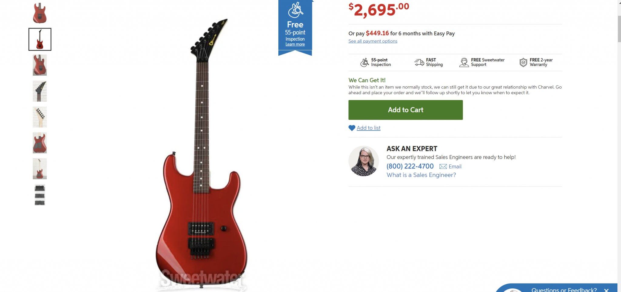Click the blue heart icon beside Add to list
Viewport: 621px width, 292px height.
(352, 128)
